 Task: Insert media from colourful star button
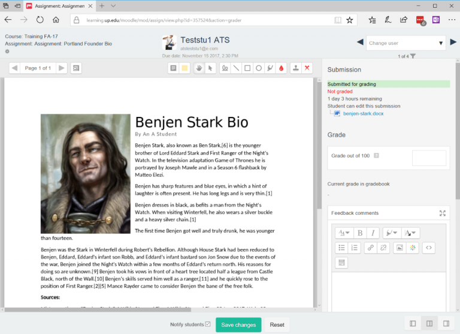pos(413,248)
